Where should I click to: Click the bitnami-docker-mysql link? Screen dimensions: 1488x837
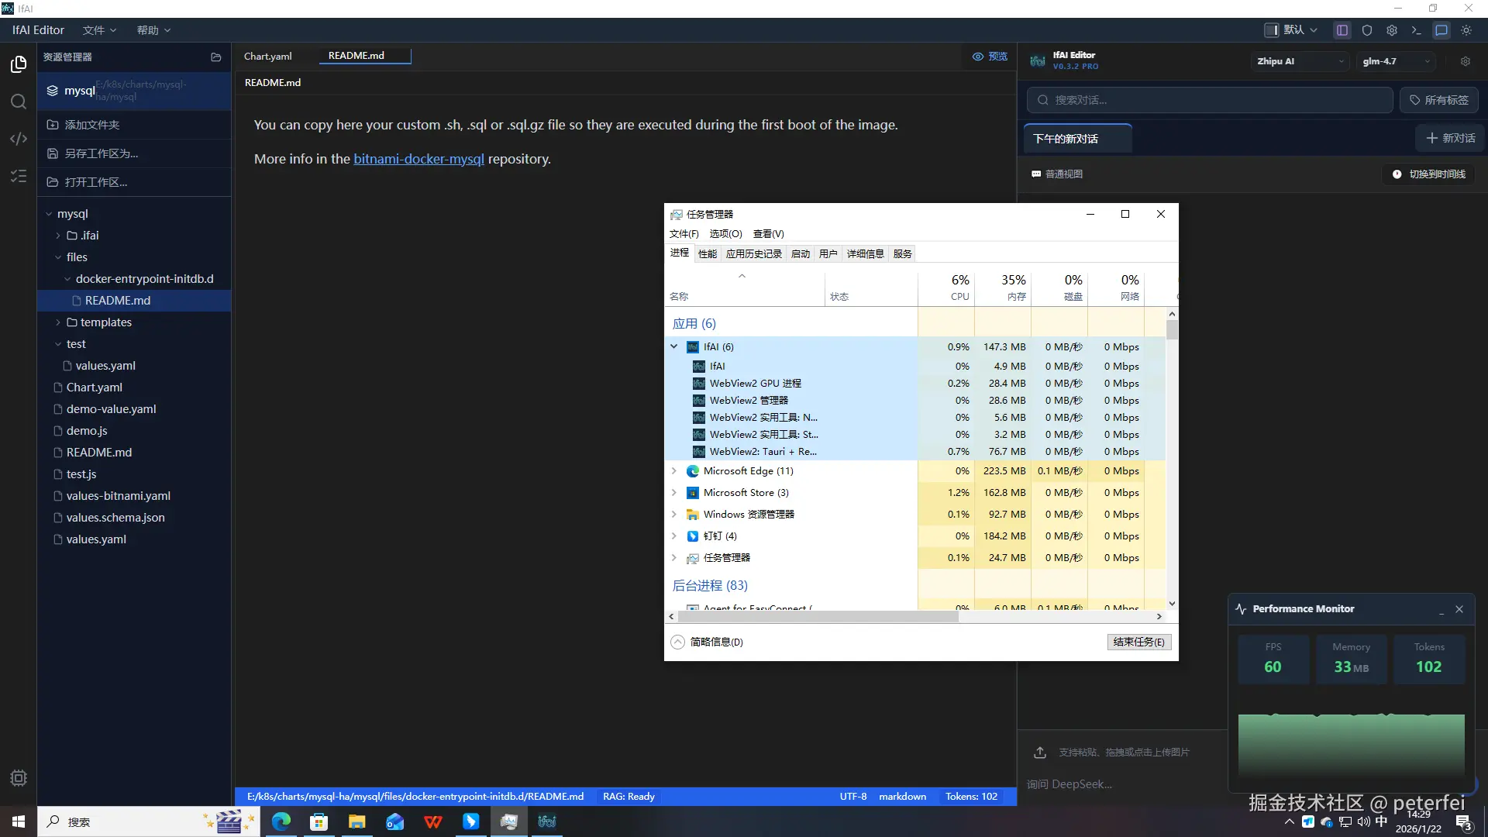(418, 159)
